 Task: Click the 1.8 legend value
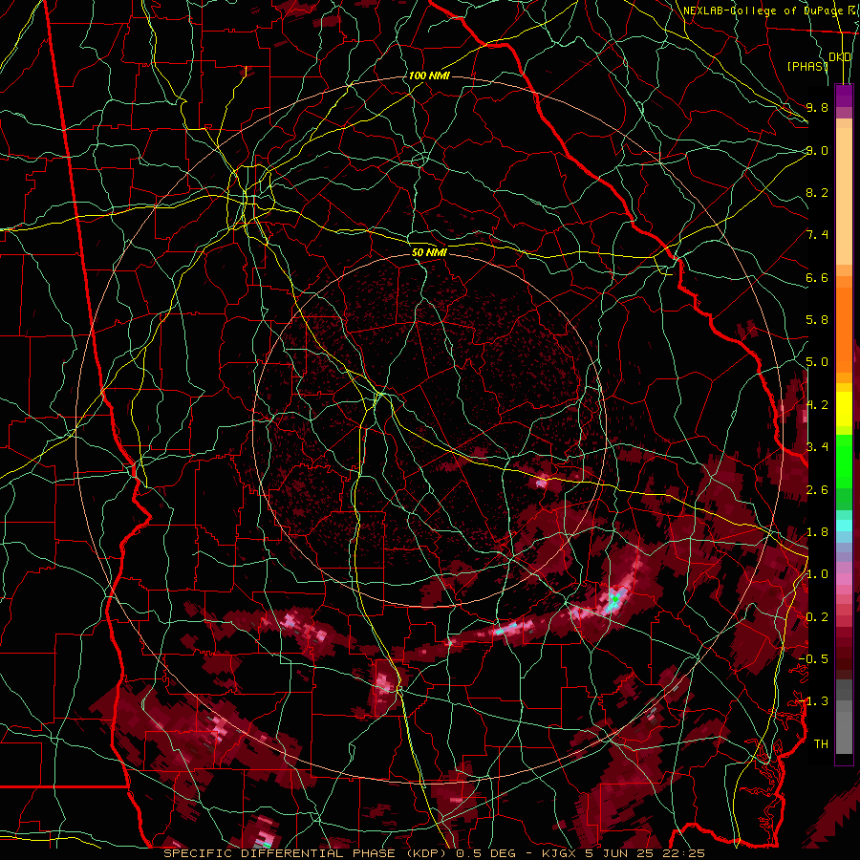click(817, 532)
